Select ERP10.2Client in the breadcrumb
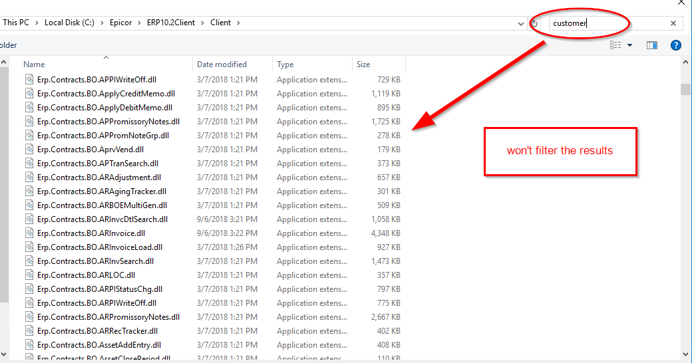692x363 pixels. [x=171, y=23]
